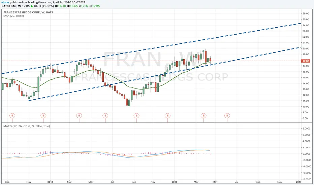
Task: Click the earnings marker near September 2015
Action: tap(136, 116)
